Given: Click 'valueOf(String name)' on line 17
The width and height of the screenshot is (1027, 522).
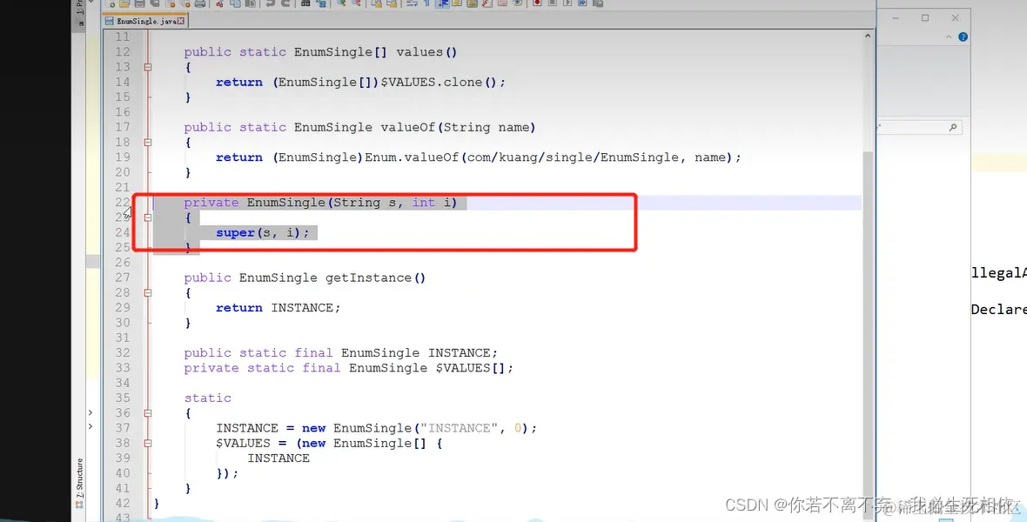Looking at the screenshot, I should (459, 127).
